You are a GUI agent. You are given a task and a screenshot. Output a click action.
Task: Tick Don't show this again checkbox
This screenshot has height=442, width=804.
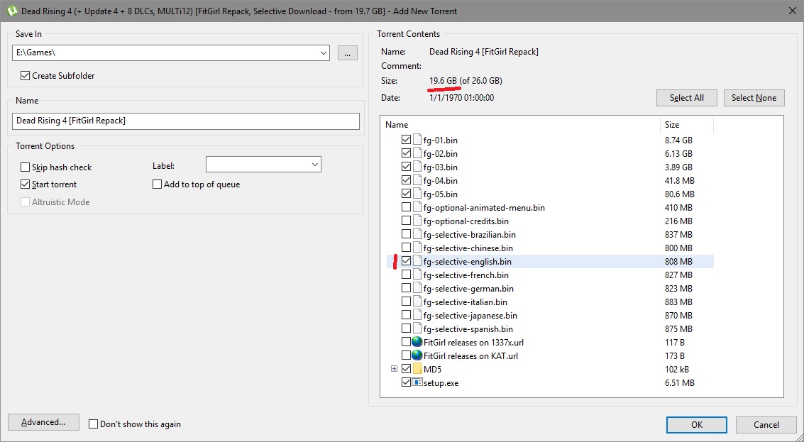[x=93, y=424]
